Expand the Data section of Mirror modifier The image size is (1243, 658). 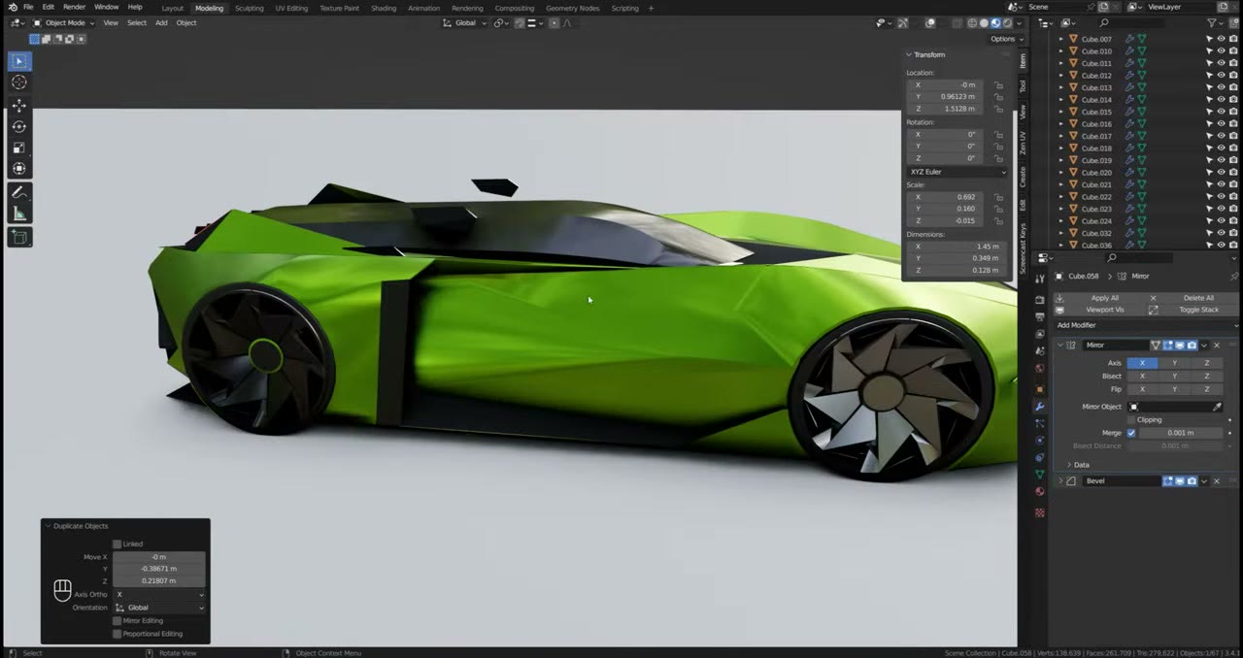tap(1081, 465)
